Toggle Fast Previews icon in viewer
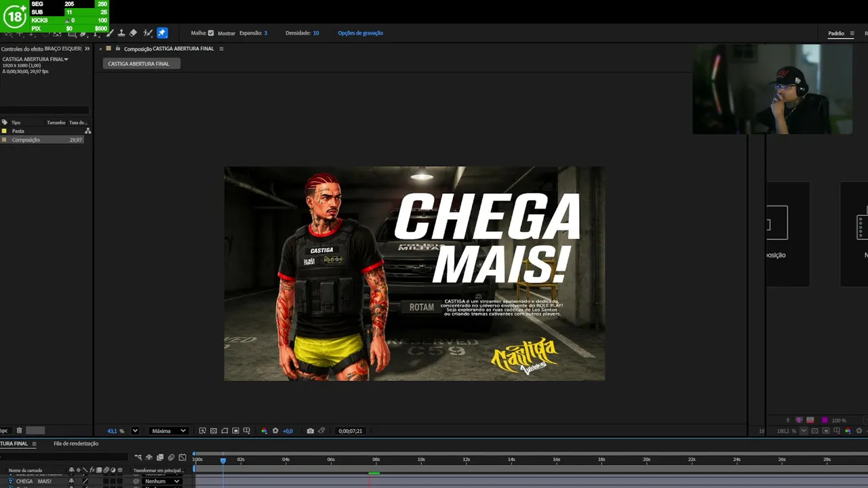 202,431
